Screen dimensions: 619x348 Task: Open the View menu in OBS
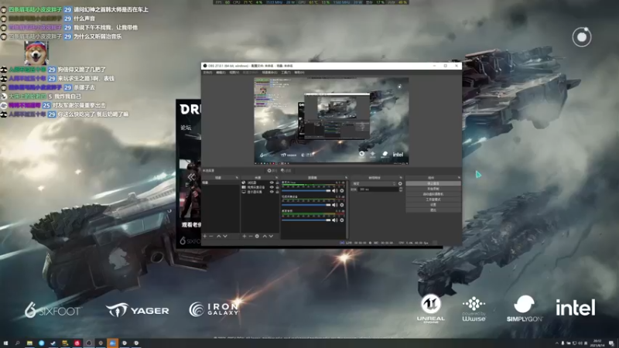(234, 73)
